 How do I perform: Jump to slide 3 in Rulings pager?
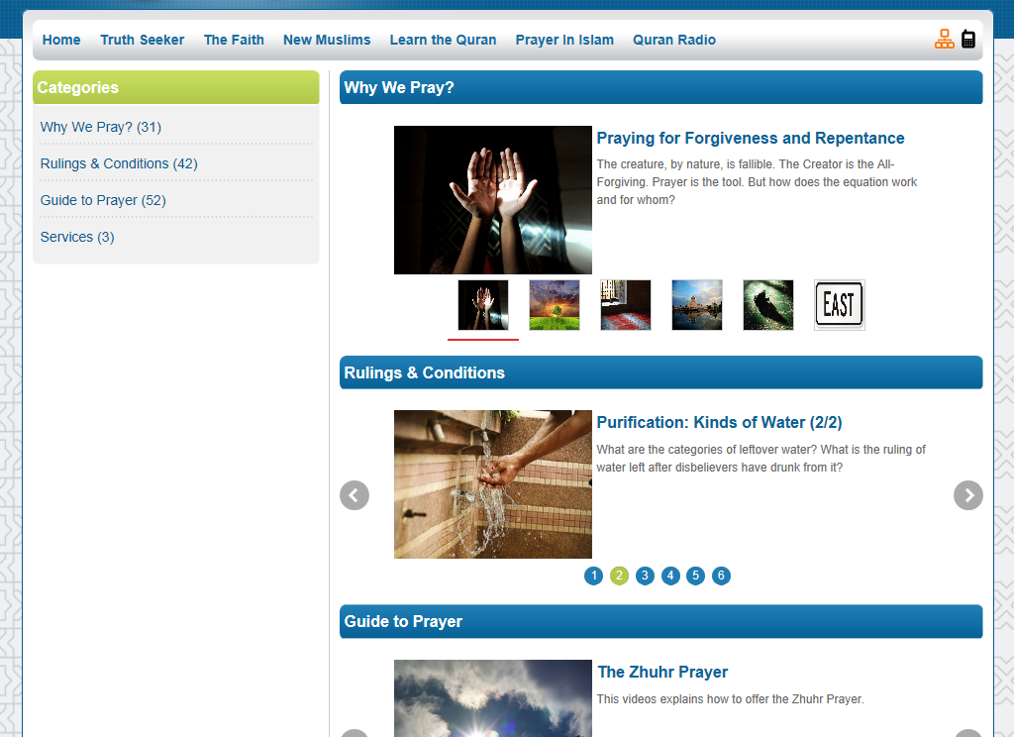(645, 576)
